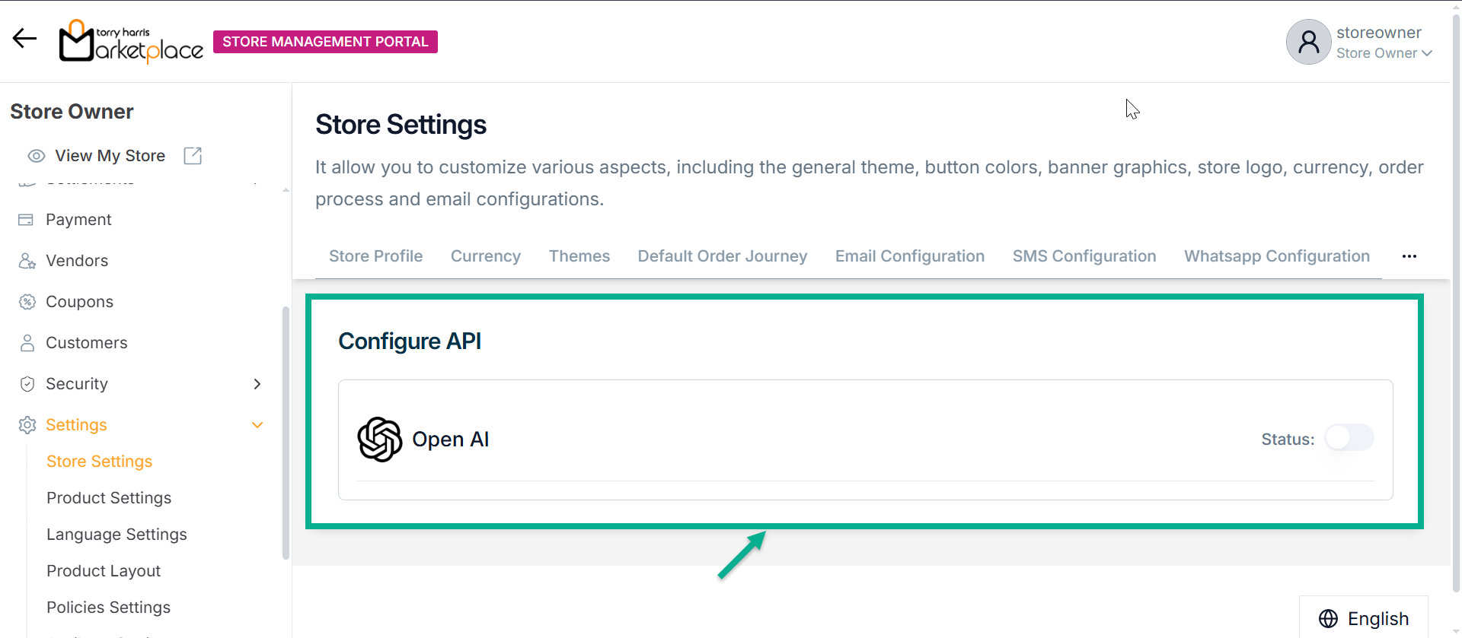This screenshot has height=638, width=1462.
Task: Click the globe icon in language selector
Action: point(1328,619)
